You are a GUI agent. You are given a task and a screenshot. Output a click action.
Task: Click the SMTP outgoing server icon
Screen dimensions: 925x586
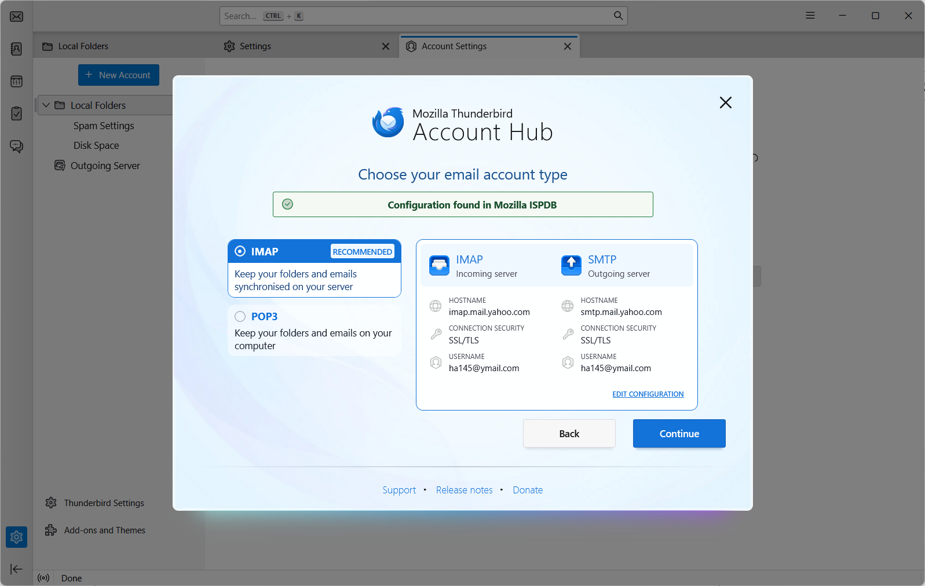pyautogui.click(x=571, y=266)
